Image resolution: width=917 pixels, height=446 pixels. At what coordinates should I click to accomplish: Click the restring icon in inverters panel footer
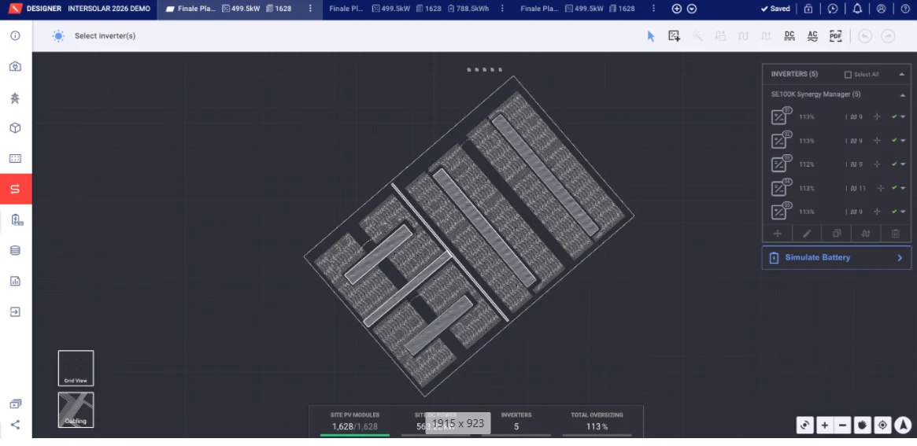coord(866,234)
